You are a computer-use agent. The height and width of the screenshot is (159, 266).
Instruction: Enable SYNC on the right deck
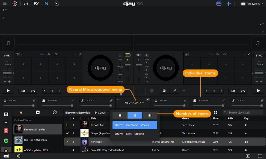coord(259,56)
